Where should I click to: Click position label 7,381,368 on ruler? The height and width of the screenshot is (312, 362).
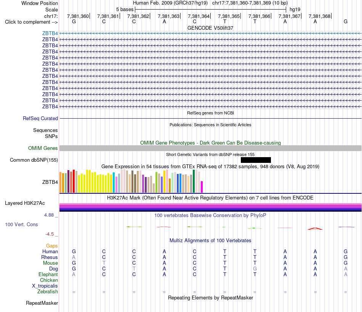(320, 16)
